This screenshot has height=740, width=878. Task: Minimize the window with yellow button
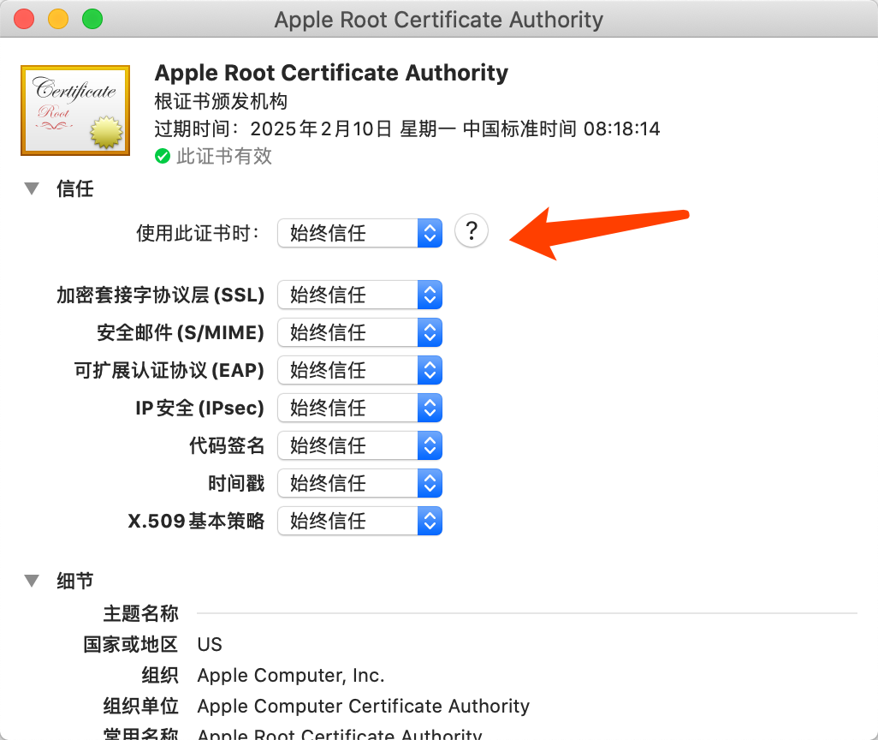[58, 19]
